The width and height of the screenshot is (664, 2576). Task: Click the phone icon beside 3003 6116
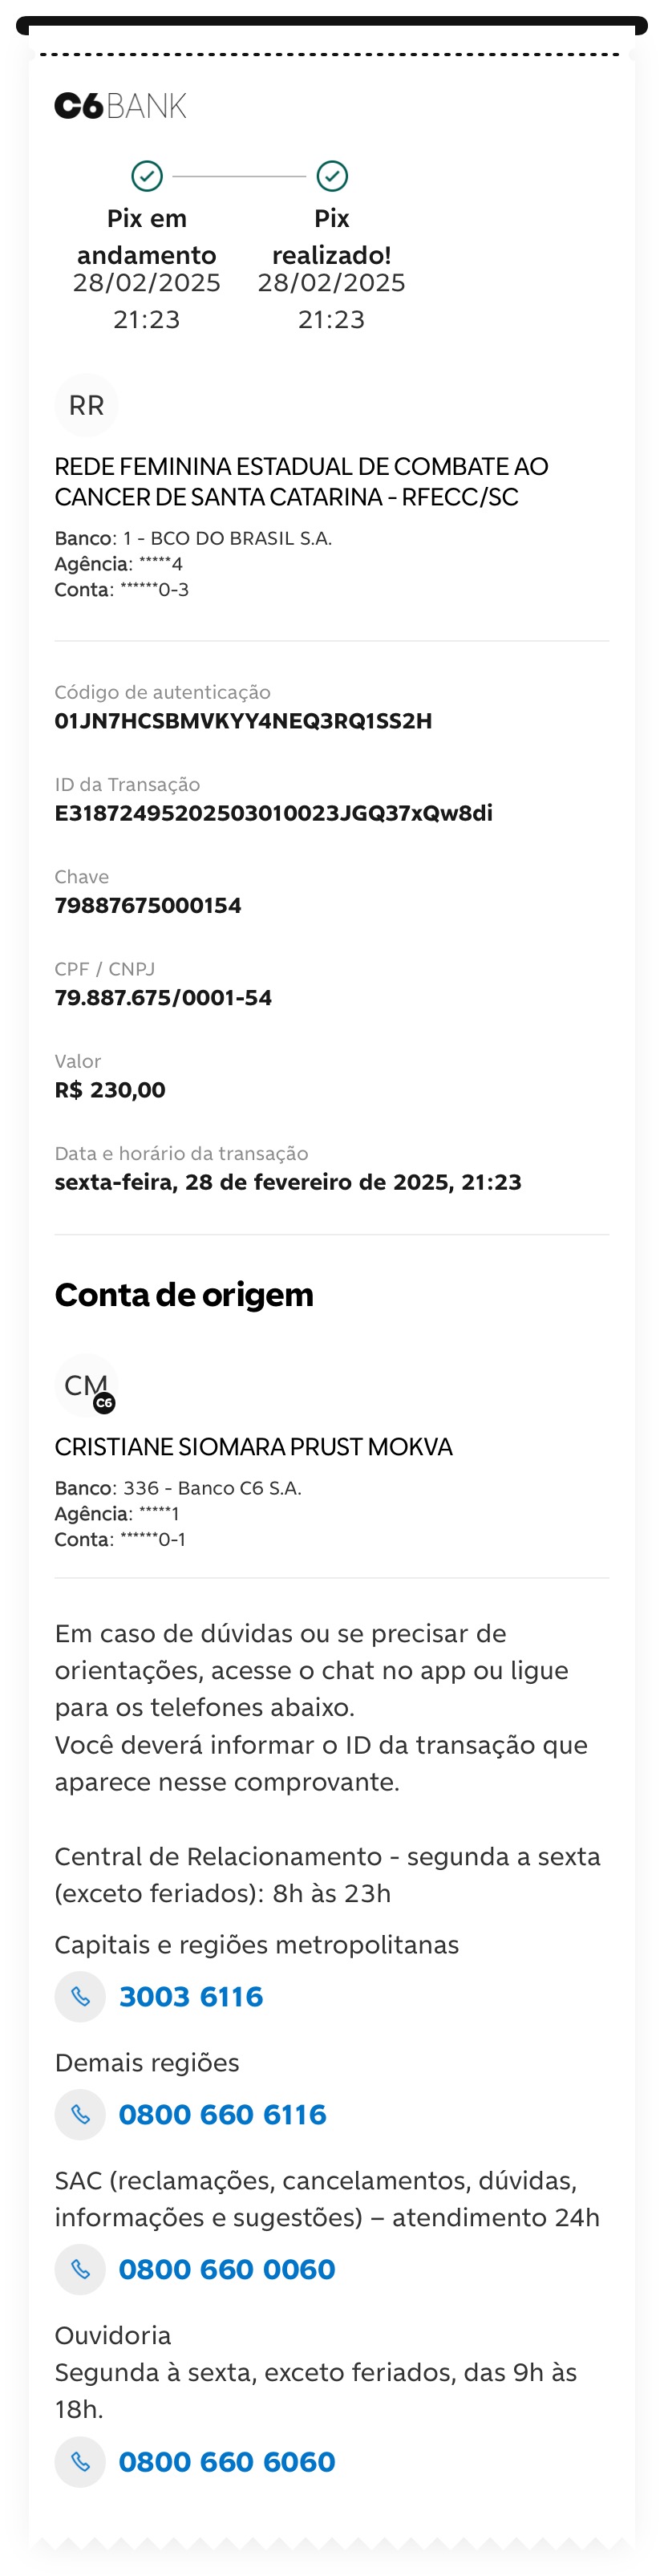coord(80,1996)
